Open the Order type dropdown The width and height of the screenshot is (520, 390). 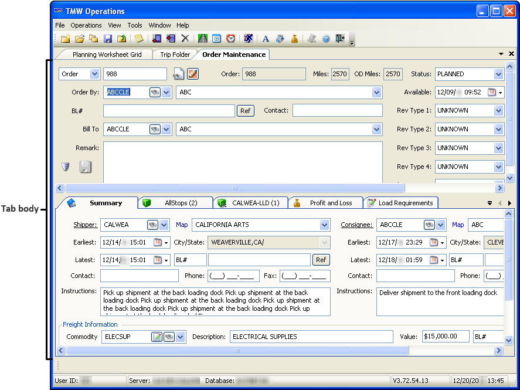pyautogui.click(x=94, y=74)
